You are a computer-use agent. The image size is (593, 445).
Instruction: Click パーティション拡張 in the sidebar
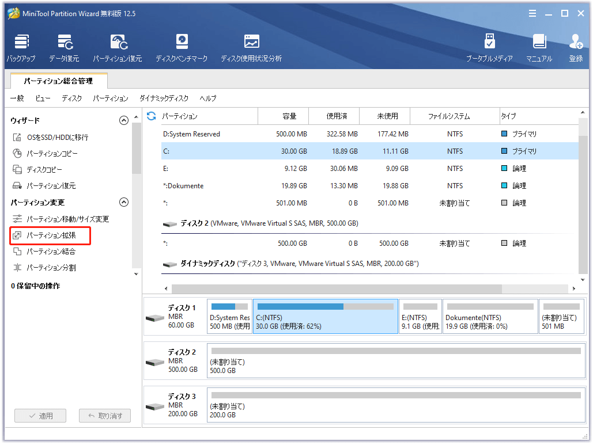(51, 235)
